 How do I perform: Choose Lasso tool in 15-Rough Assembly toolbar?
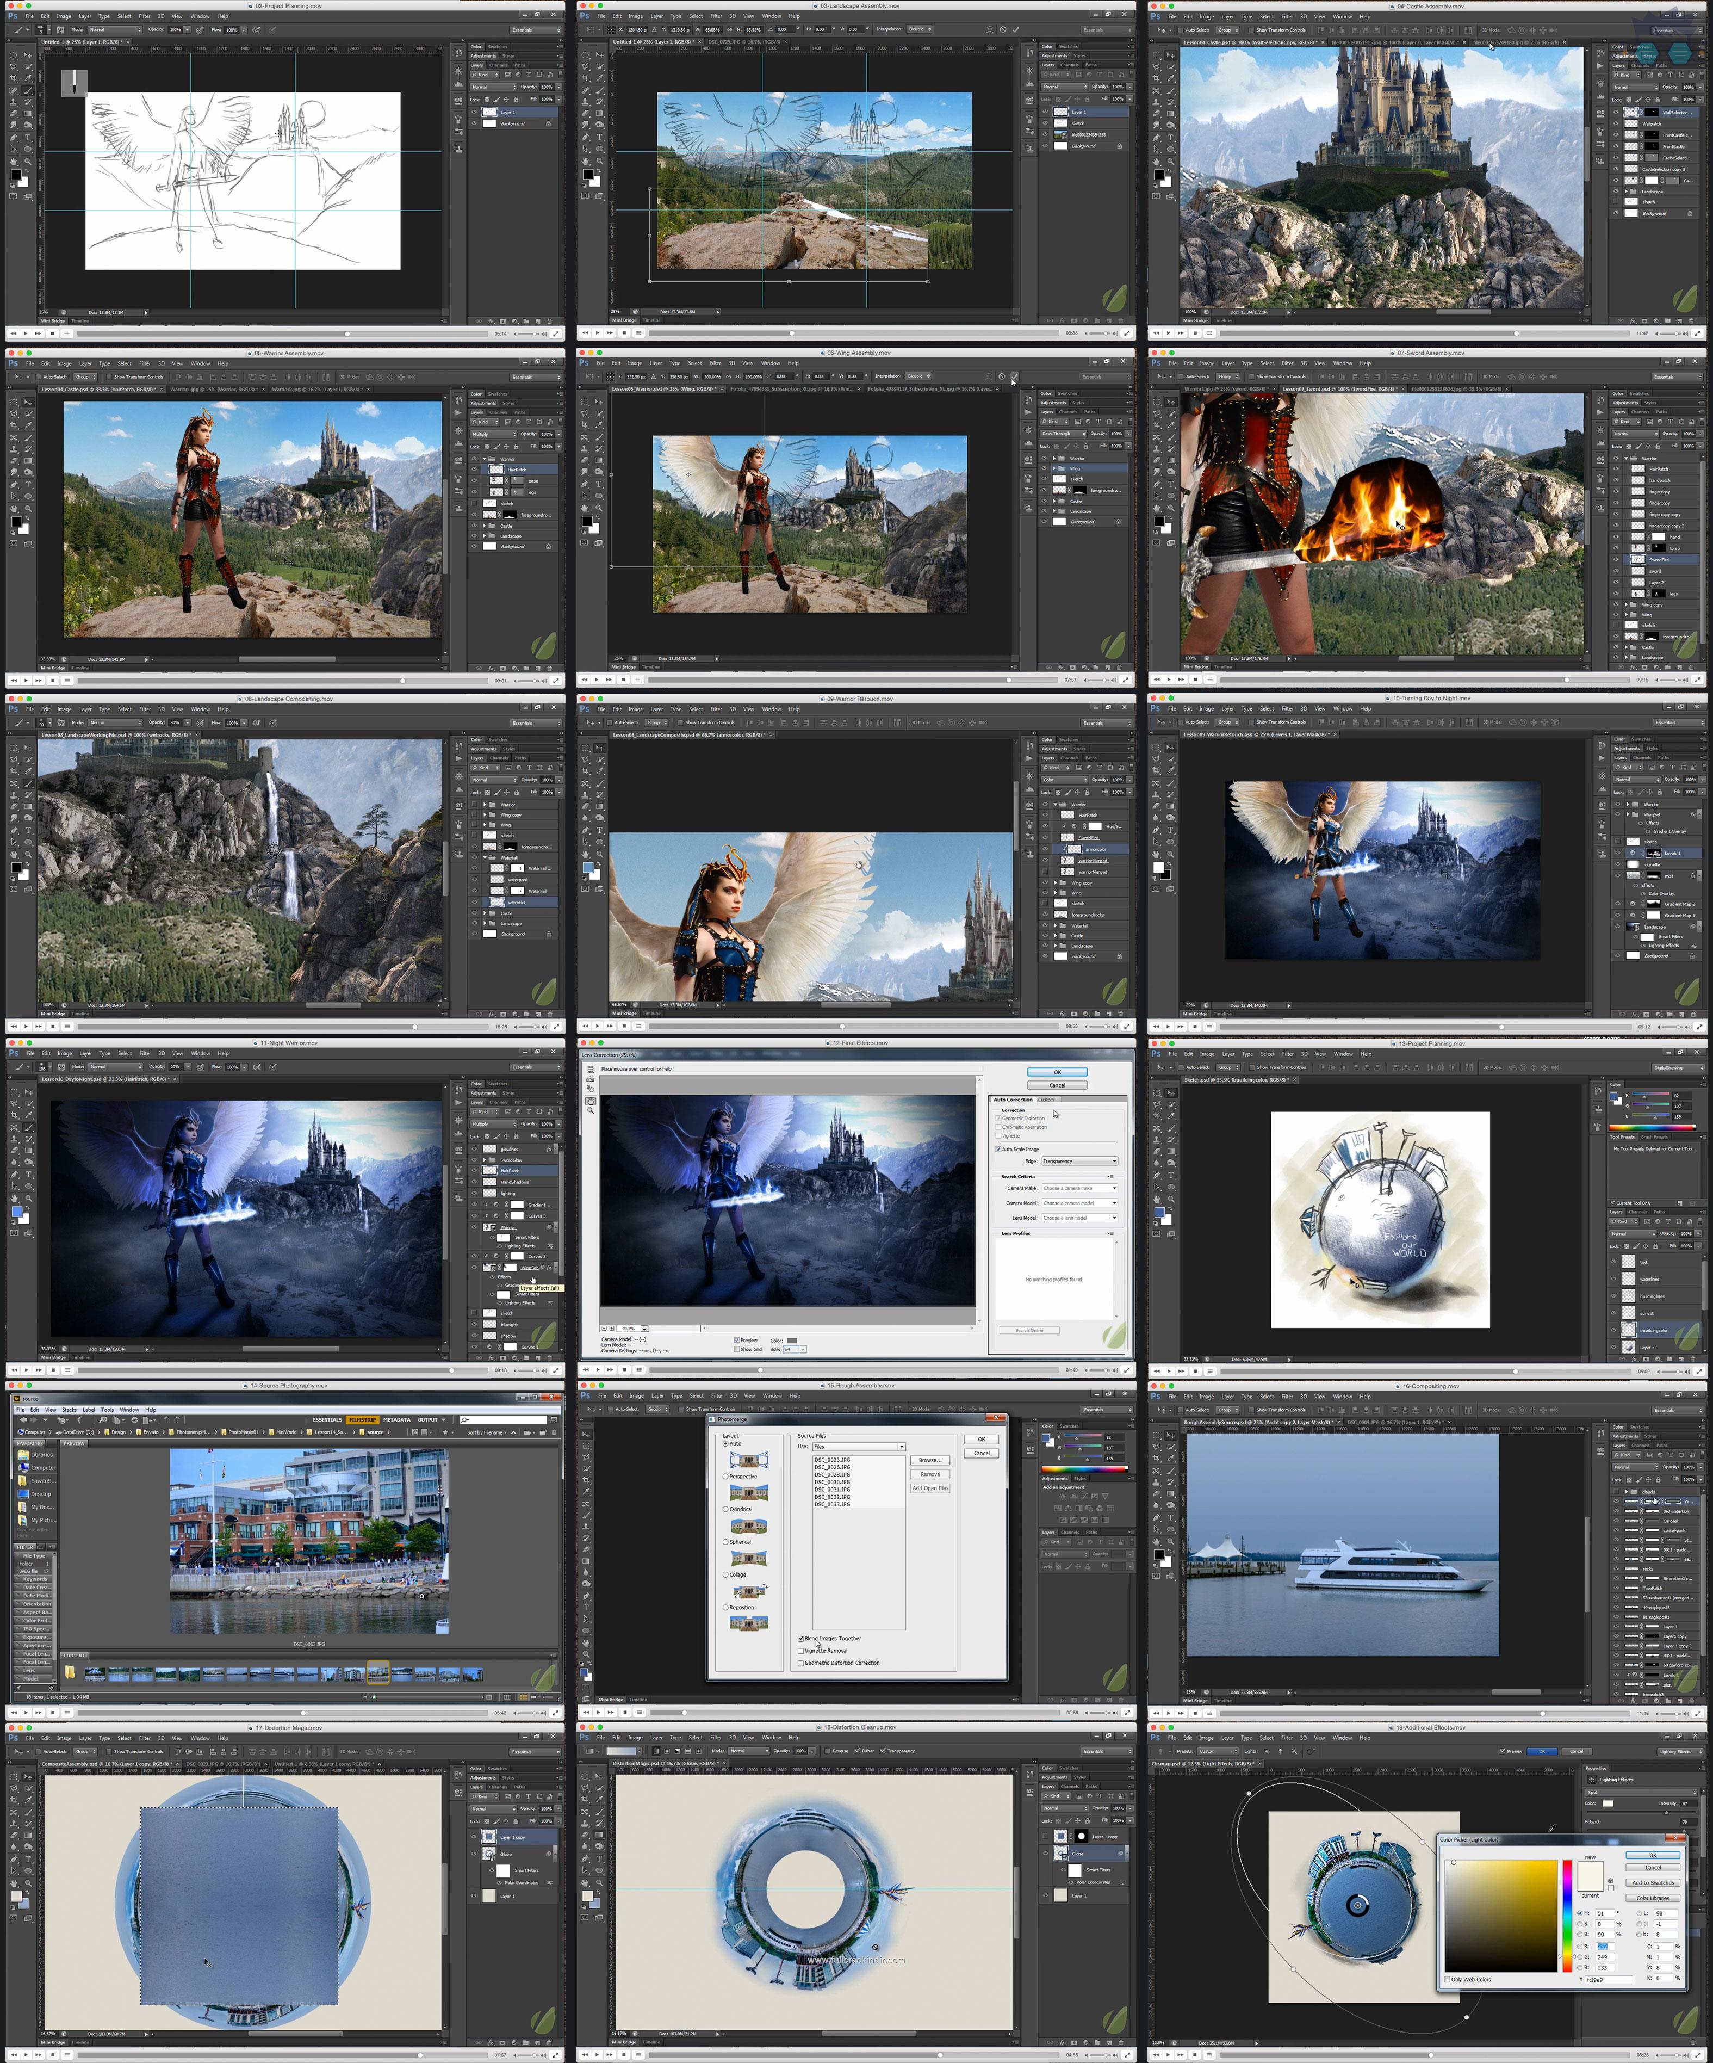click(x=586, y=1457)
